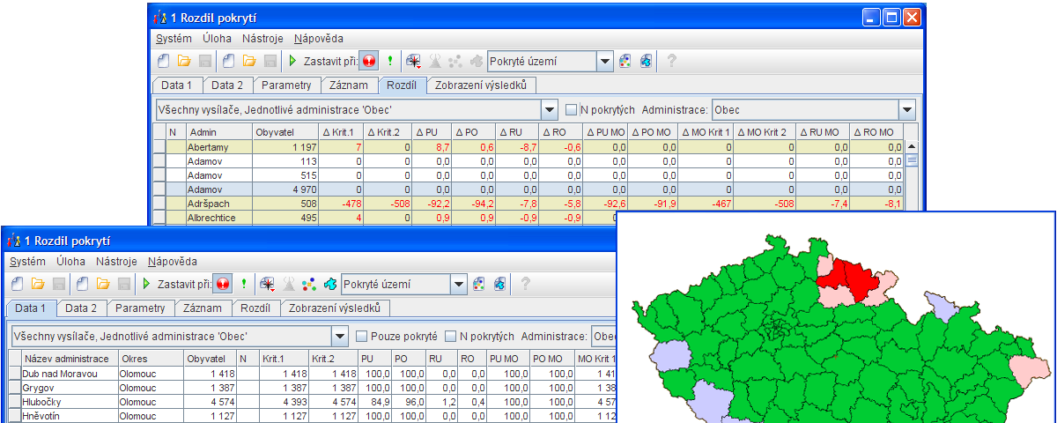Click the 'Název administrace' column header
The image size is (1057, 423).
(67, 359)
